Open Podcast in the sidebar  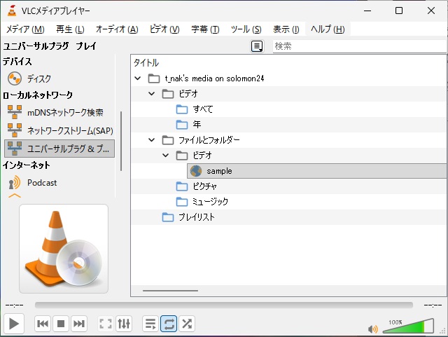pyautogui.click(x=42, y=183)
